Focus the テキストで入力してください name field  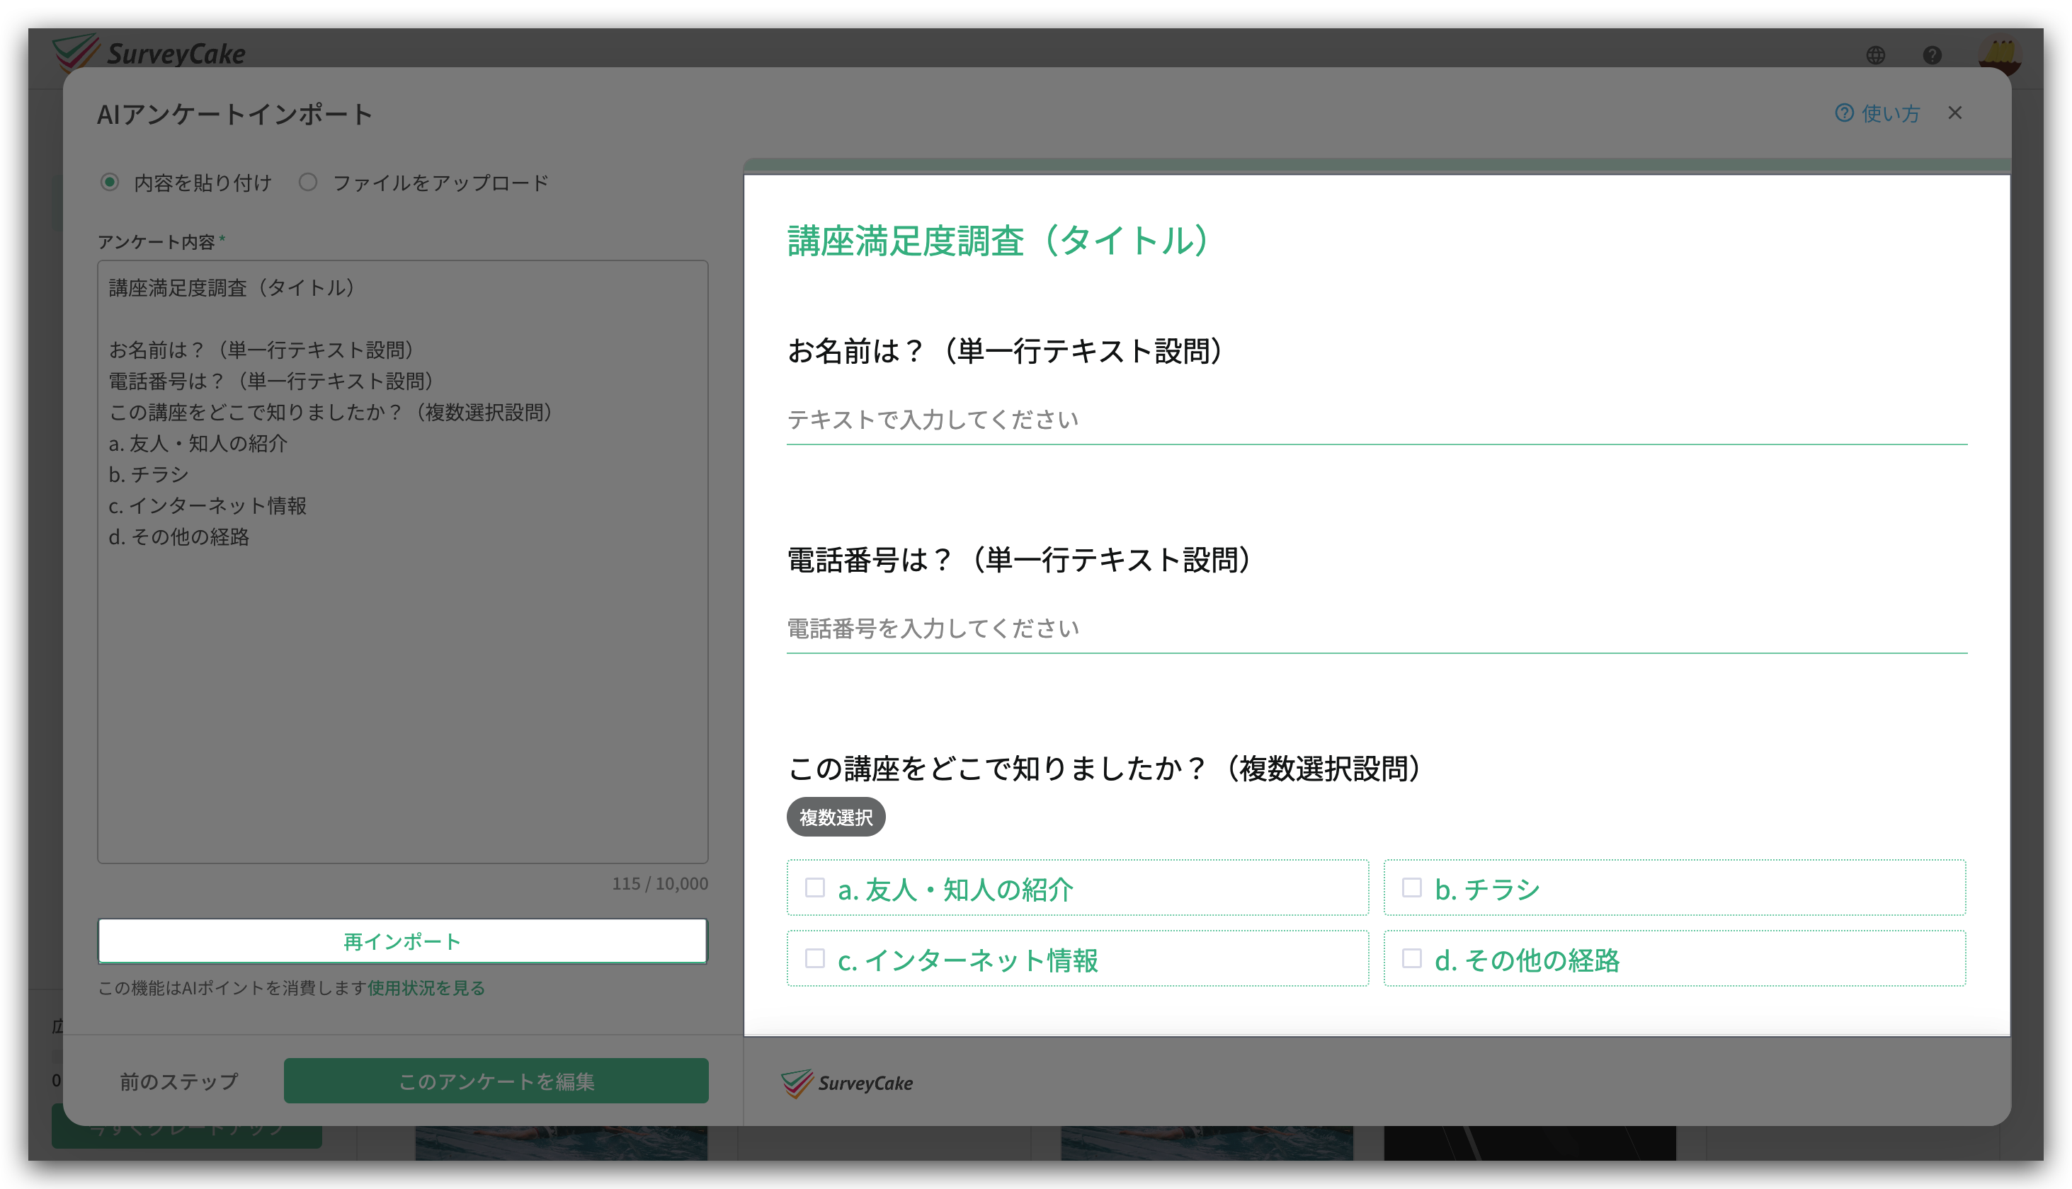click(x=1376, y=420)
